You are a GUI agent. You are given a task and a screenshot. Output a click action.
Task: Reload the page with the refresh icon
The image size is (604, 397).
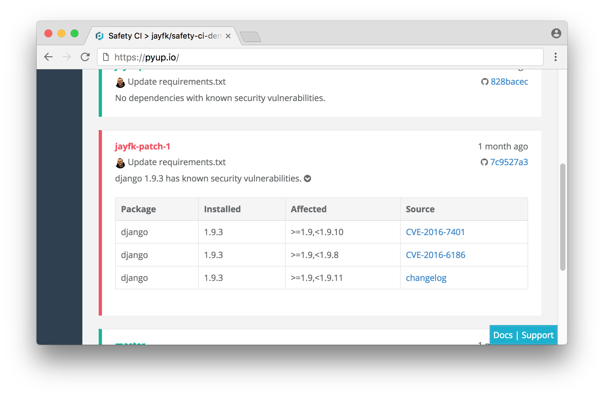(85, 57)
